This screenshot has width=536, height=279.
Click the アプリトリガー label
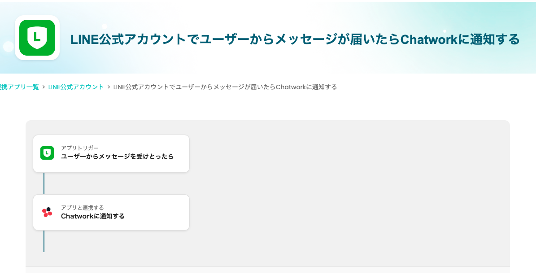[80, 148]
